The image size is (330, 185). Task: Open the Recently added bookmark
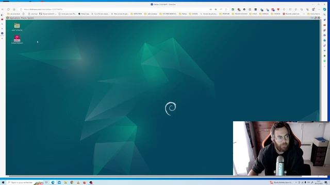click(x=291, y=14)
